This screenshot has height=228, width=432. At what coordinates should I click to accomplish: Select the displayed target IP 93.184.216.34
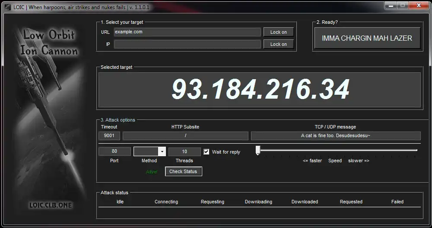pyautogui.click(x=260, y=89)
